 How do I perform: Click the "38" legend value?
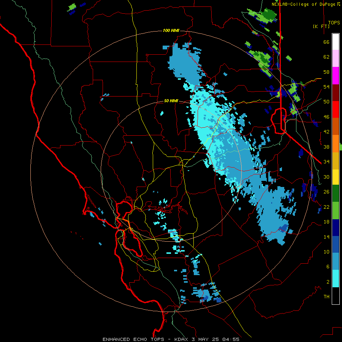click(x=326, y=147)
